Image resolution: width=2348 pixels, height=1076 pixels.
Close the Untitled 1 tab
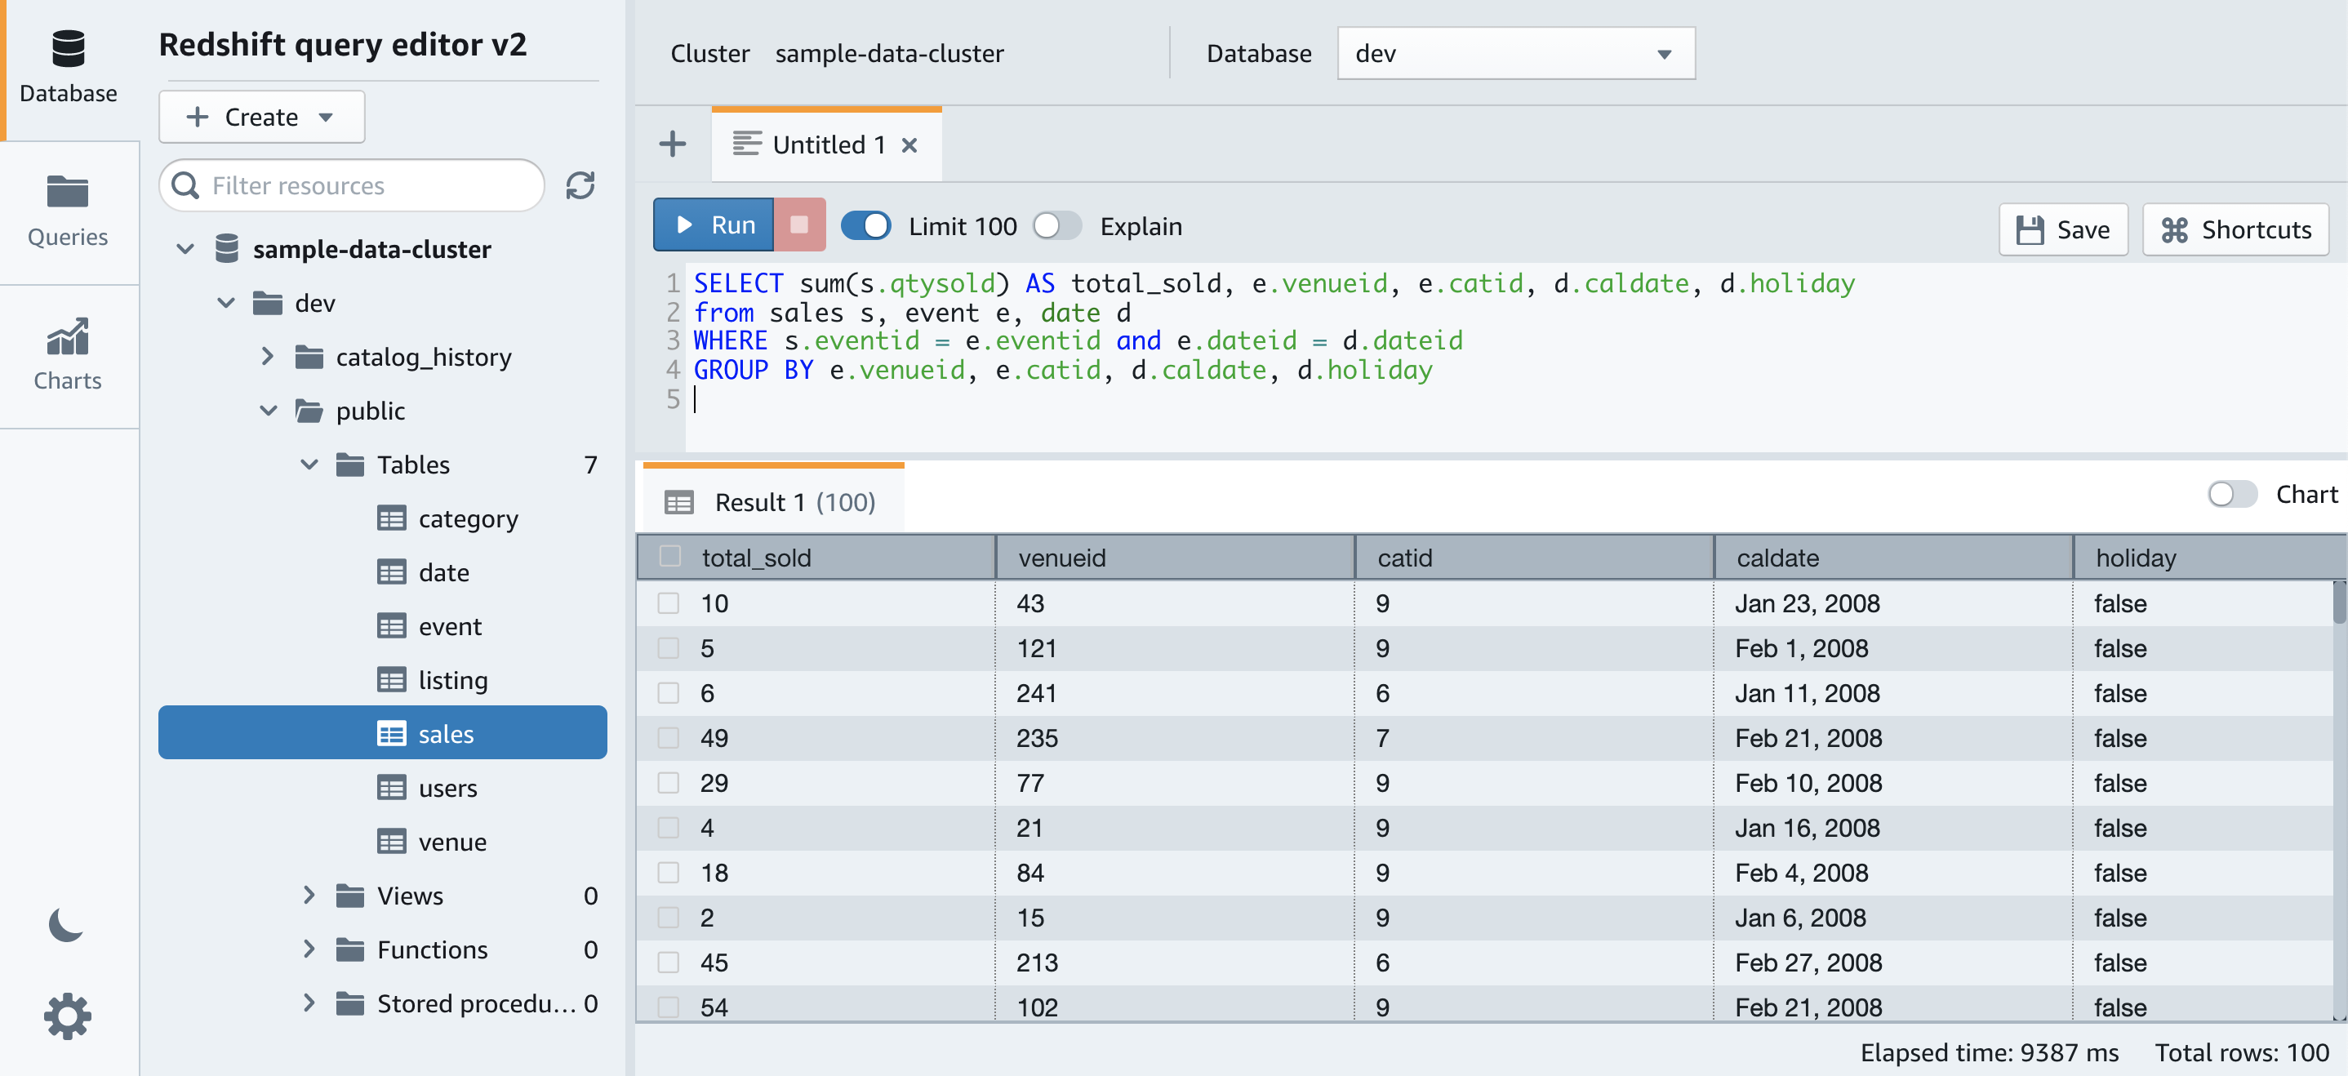(909, 145)
